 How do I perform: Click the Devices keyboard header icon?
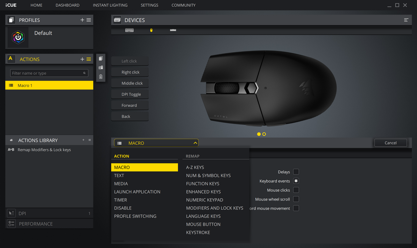coord(117,20)
